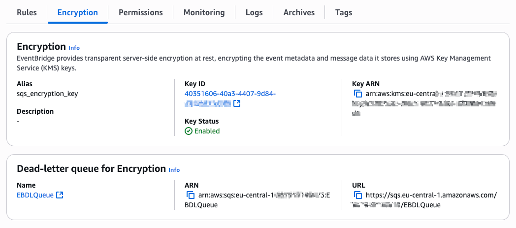This screenshot has width=516, height=228.
Task: Open the Permissions tab
Action: pos(141,12)
